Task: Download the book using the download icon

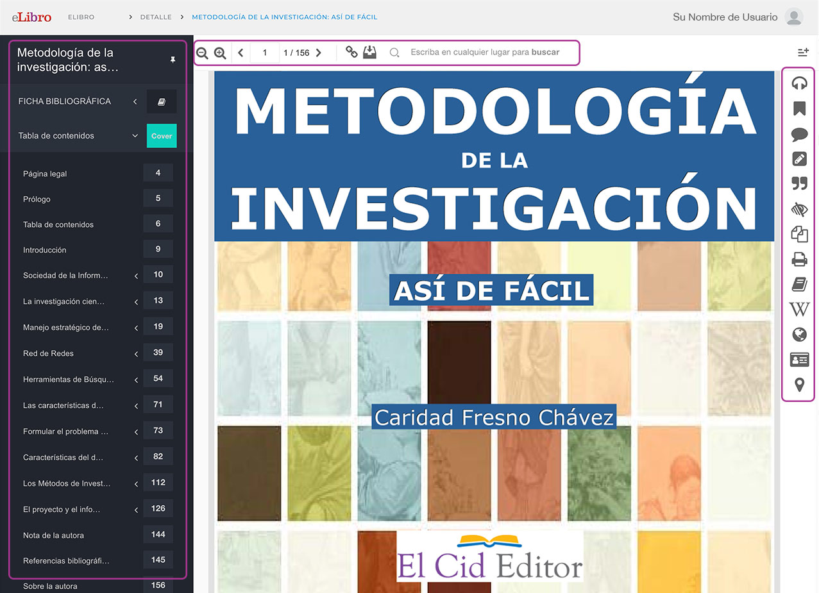Action: [369, 53]
